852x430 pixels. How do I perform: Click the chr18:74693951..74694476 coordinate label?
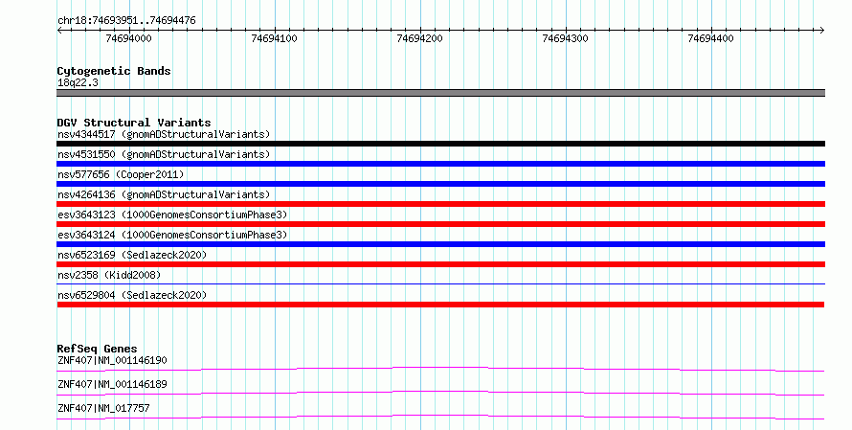click(126, 21)
